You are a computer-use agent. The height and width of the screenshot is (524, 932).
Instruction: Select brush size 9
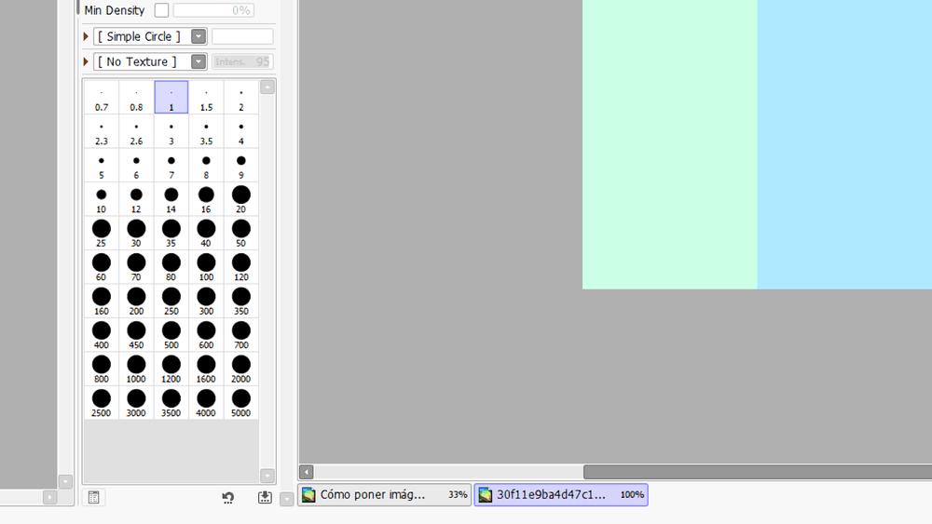240,165
